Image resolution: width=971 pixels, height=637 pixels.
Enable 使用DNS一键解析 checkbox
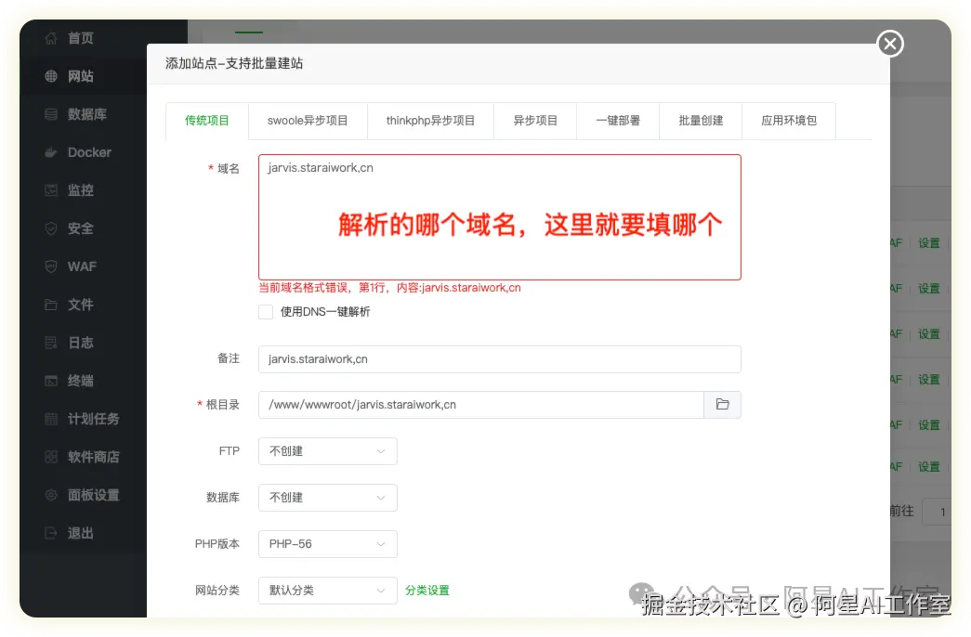tap(266, 312)
